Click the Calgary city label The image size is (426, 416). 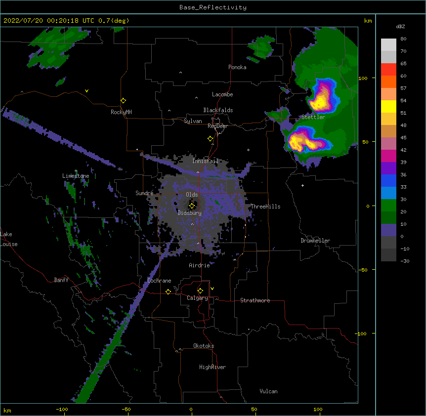[x=197, y=298]
